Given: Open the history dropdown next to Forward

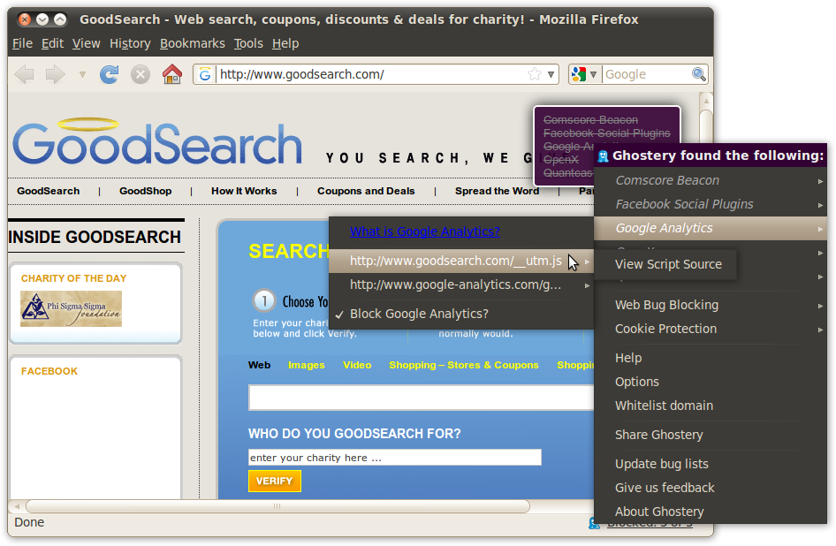Looking at the screenshot, I should [x=82, y=74].
